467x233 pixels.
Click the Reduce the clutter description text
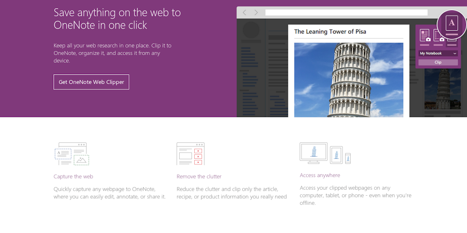(x=232, y=193)
